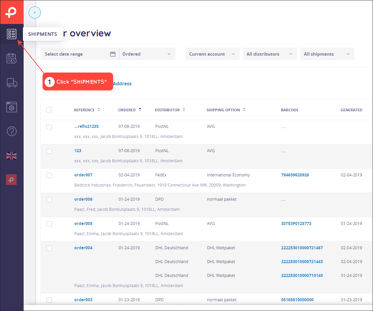Open the delivery truck sidebar icon

pyautogui.click(x=12, y=83)
